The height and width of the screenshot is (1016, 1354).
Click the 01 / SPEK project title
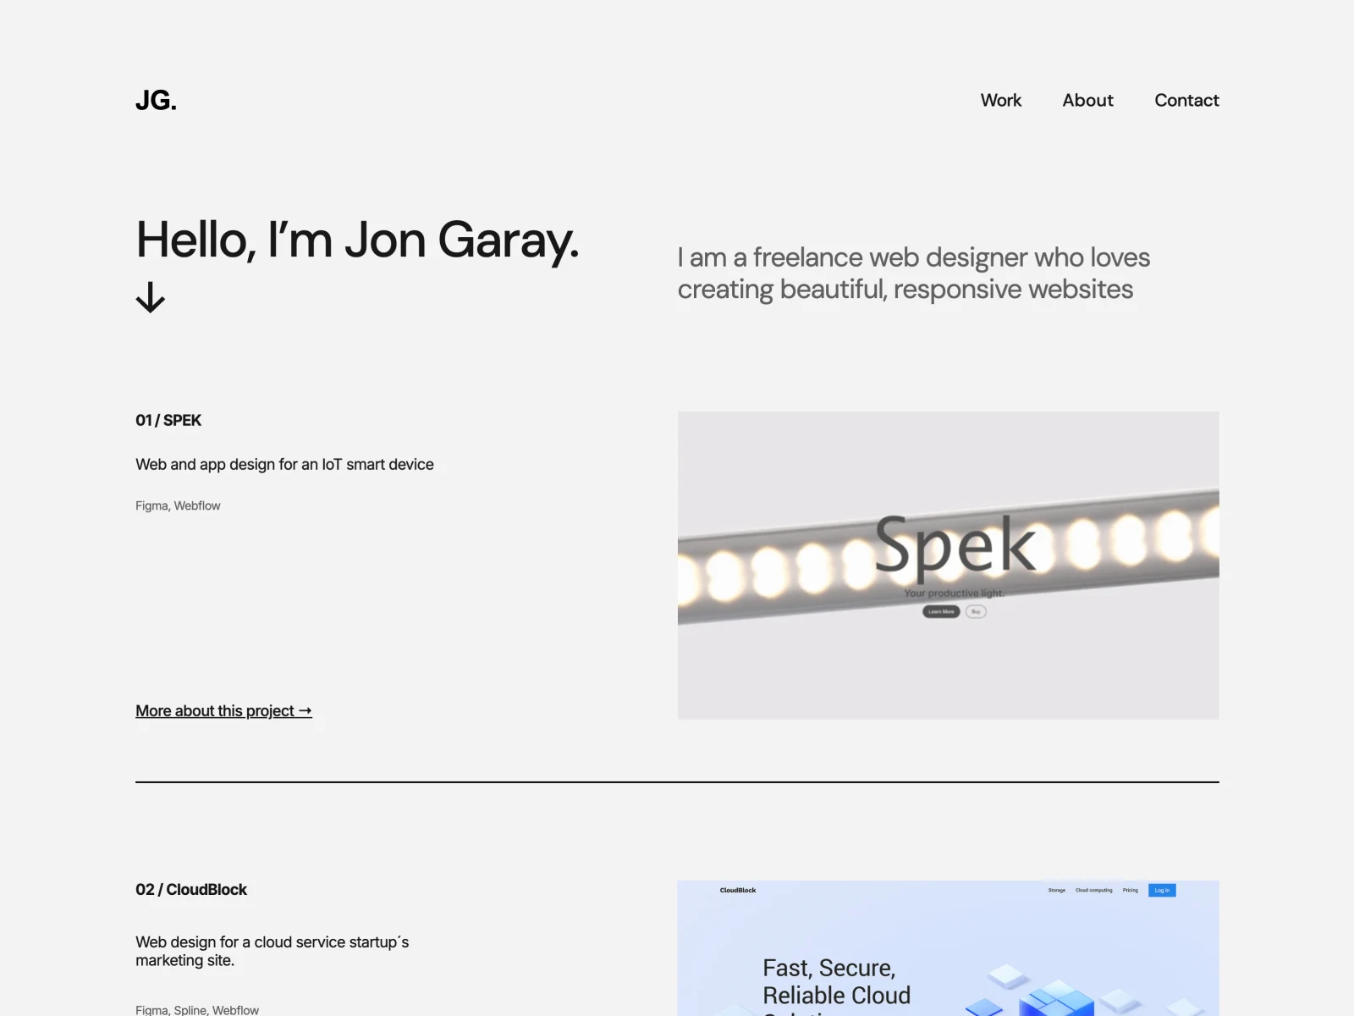coord(168,420)
